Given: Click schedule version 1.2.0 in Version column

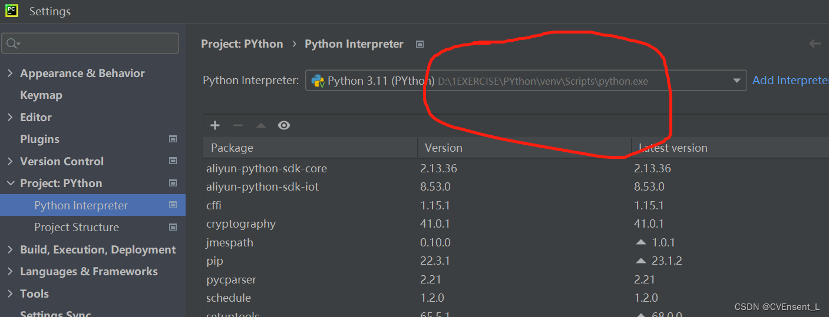Looking at the screenshot, I should point(432,298).
